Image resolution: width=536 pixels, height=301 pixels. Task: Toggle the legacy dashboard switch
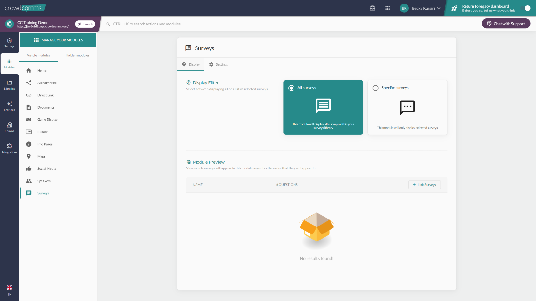525,8
